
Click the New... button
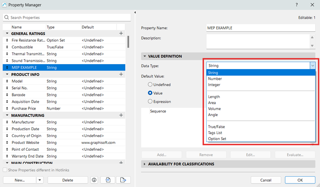(x=20, y=180)
